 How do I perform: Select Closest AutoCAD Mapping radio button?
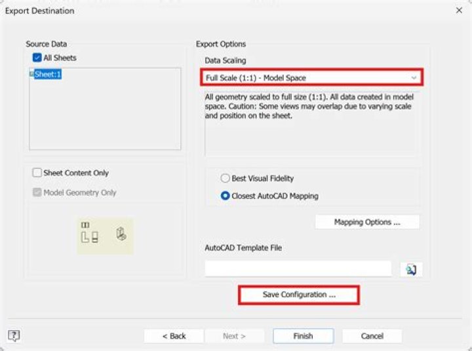pyautogui.click(x=225, y=196)
